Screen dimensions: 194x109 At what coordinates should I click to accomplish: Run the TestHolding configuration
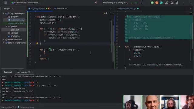pos(131,3)
